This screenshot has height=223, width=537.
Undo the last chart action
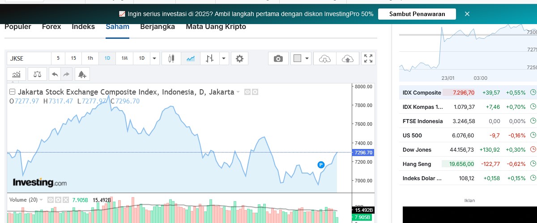[x=55, y=74]
